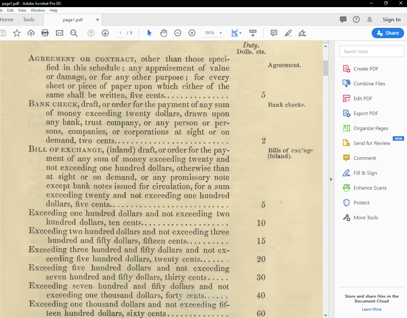
Task: Collapse the right tools pane arrow
Action: [x=331, y=179]
